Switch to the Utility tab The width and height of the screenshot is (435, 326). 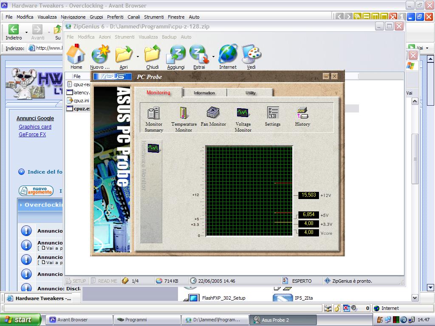(251, 93)
